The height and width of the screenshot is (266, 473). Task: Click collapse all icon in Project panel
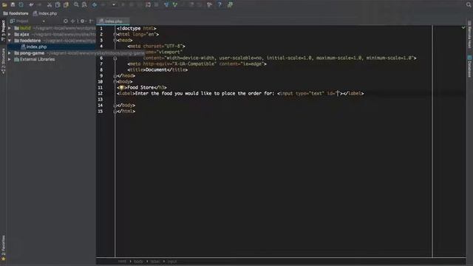coord(73,21)
